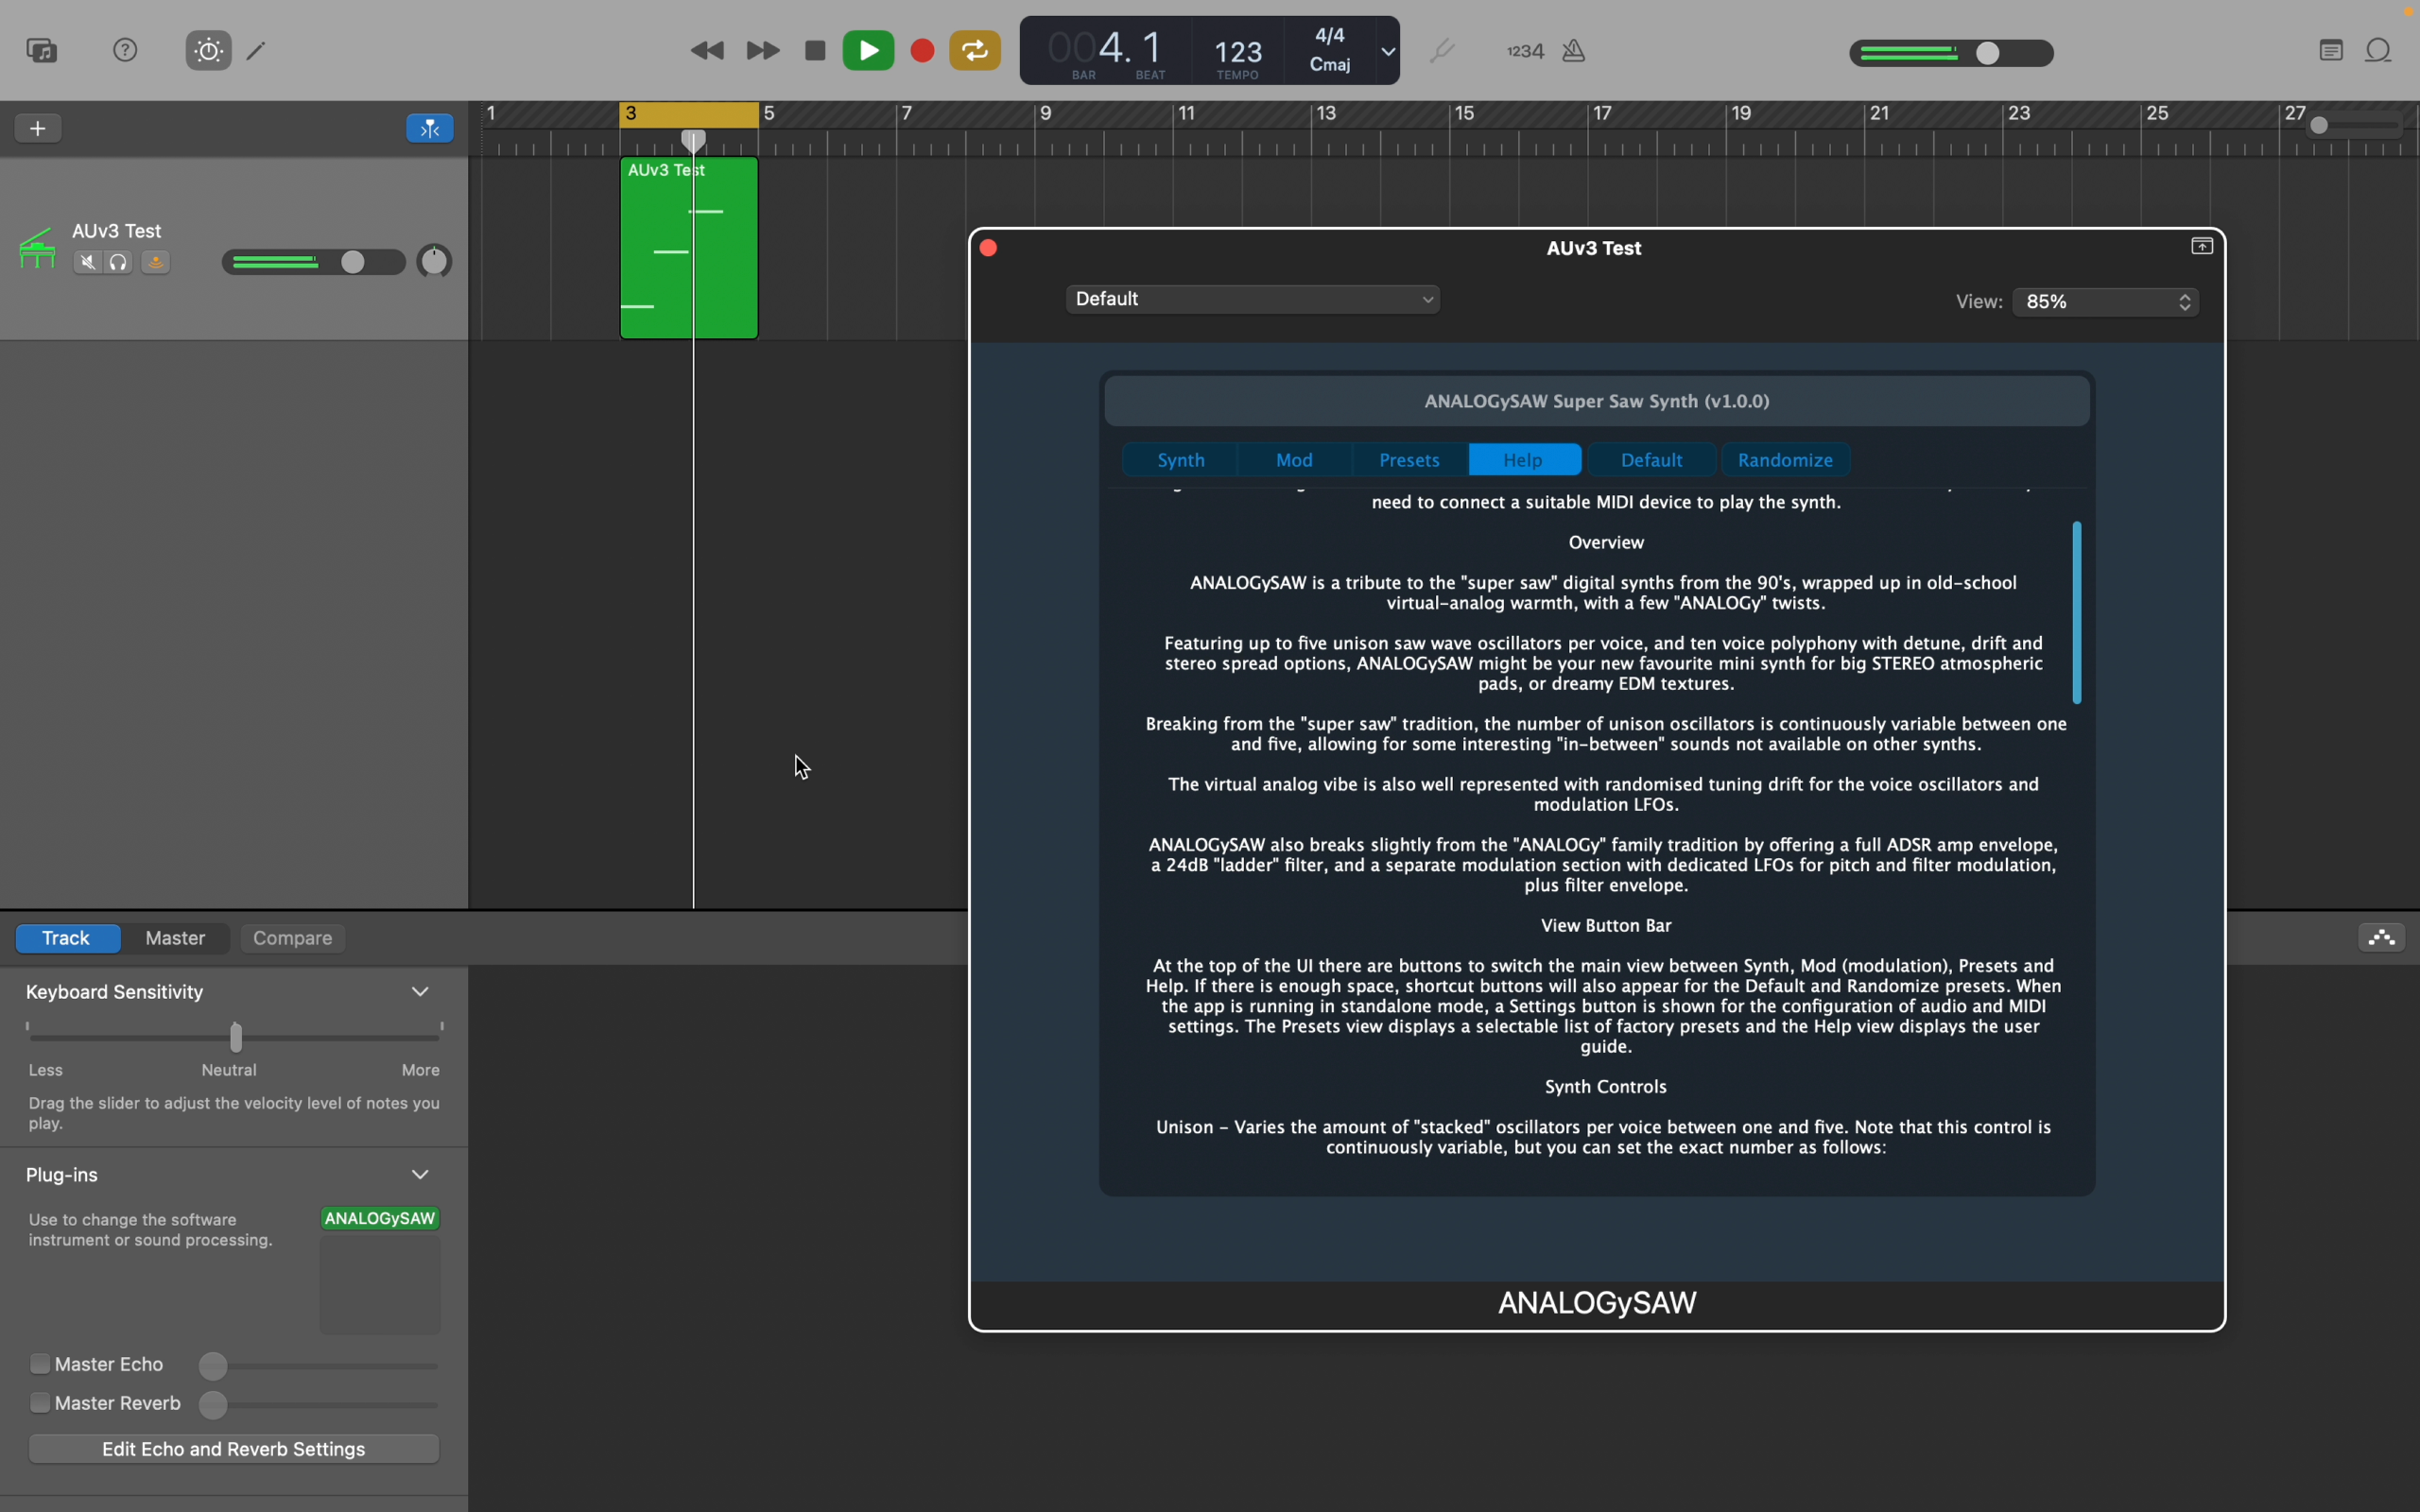Click the "View Button Bar" heading
The image size is (2420, 1512).
pos(1606,926)
